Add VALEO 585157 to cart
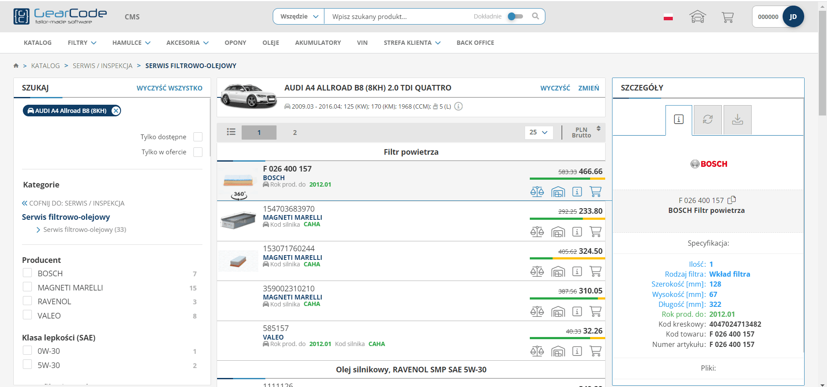The width and height of the screenshot is (827, 387). [x=595, y=351]
